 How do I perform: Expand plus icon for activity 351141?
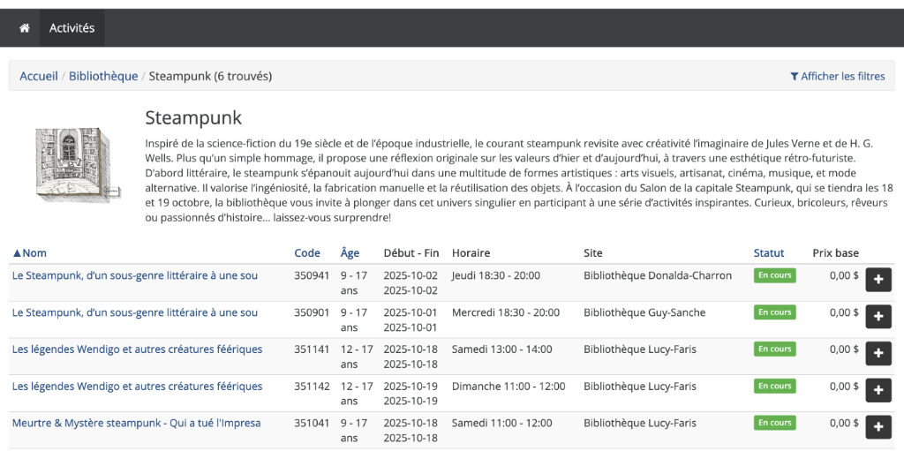click(878, 354)
